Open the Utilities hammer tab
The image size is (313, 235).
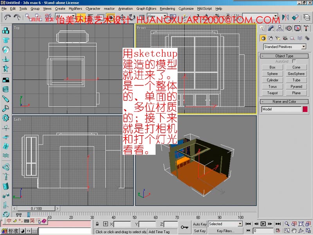pyautogui.click(x=306, y=28)
